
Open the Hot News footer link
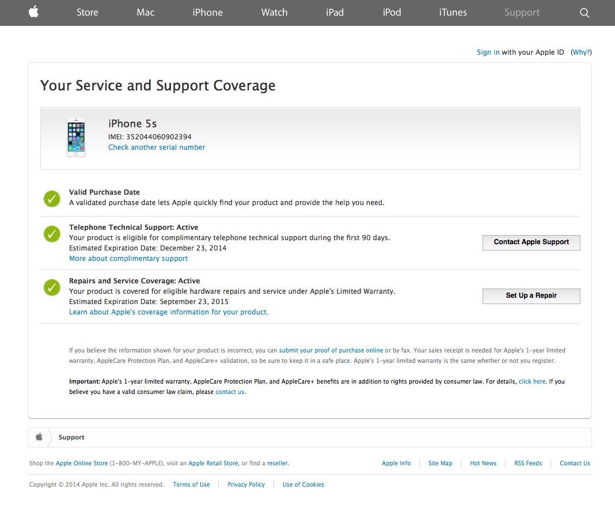483,463
